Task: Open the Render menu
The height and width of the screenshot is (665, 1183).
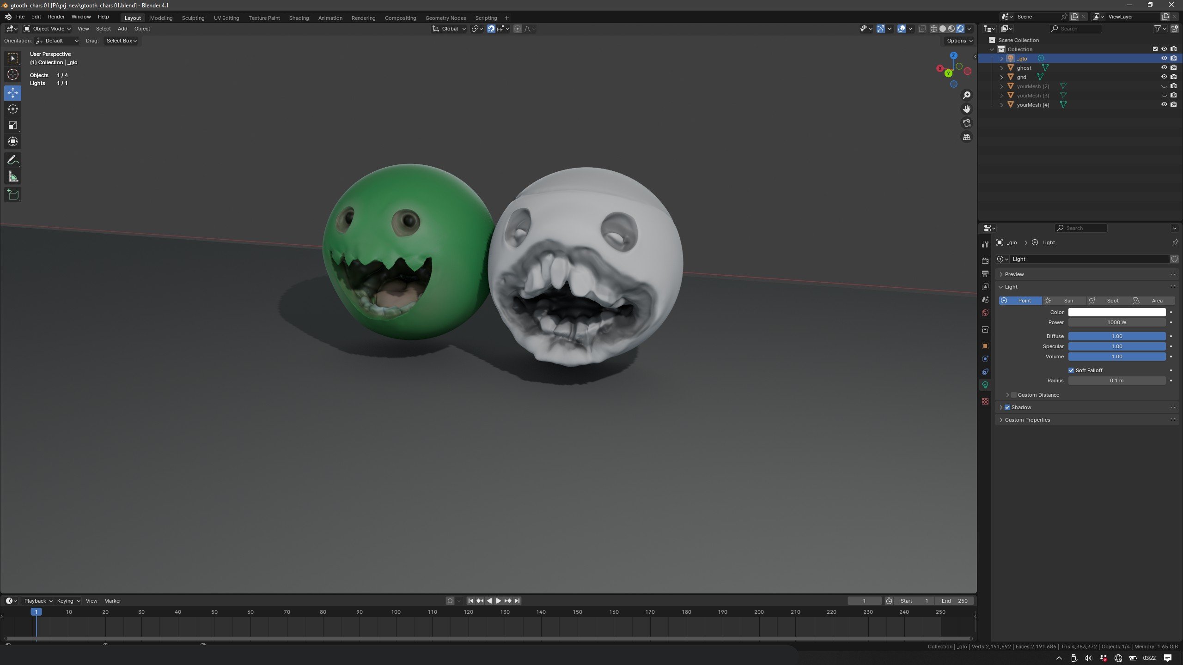Action: click(x=56, y=17)
